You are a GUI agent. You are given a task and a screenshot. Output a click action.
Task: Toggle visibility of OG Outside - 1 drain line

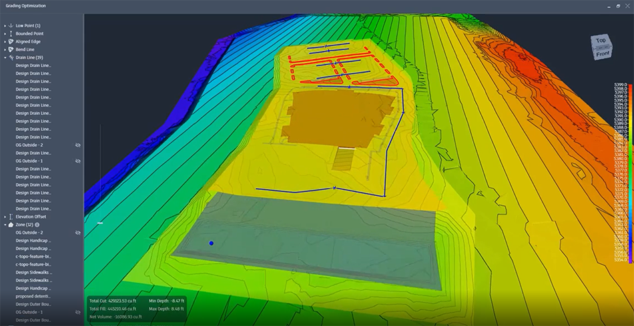coord(78,161)
